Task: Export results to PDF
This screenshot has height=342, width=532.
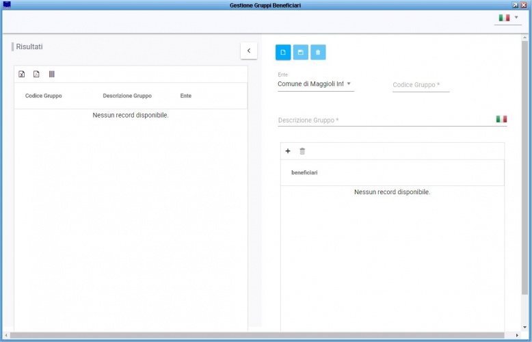Action: pos(37,74)
